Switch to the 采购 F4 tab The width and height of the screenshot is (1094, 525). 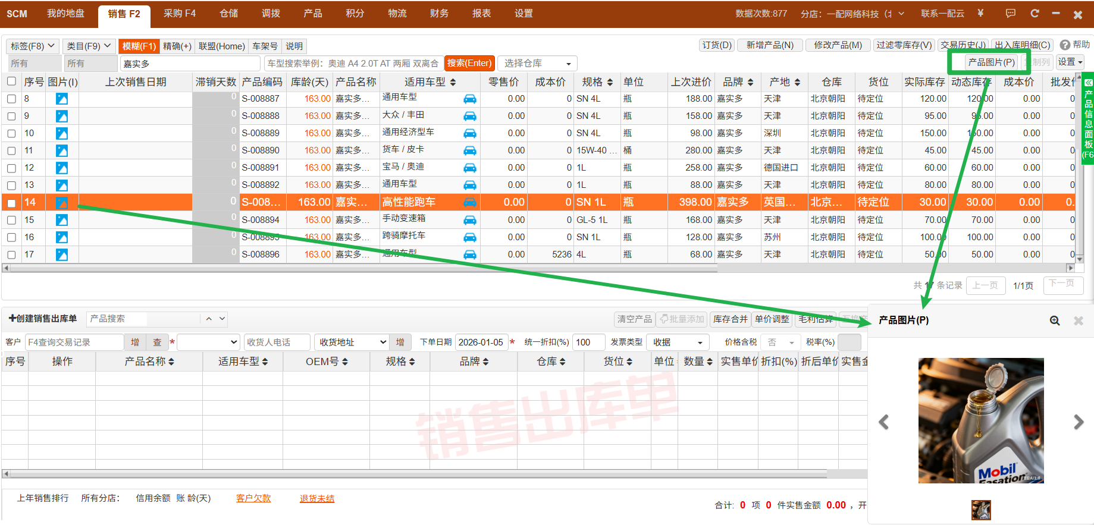point(179,14)
